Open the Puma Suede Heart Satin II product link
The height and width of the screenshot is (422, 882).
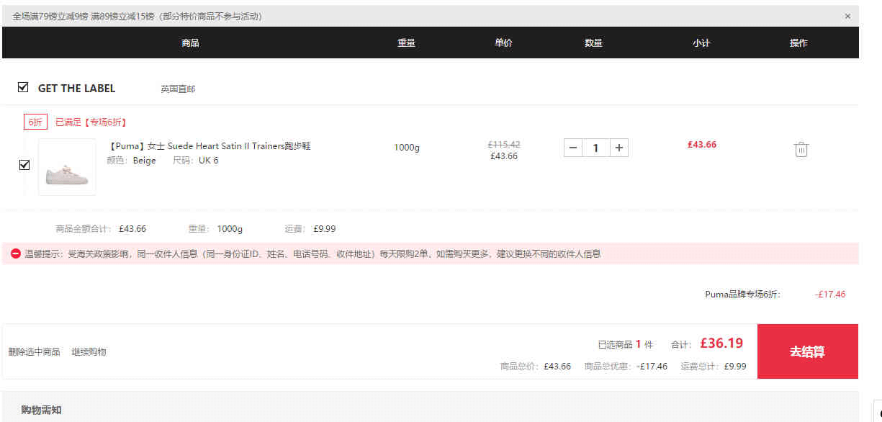[x=209, y=146]
